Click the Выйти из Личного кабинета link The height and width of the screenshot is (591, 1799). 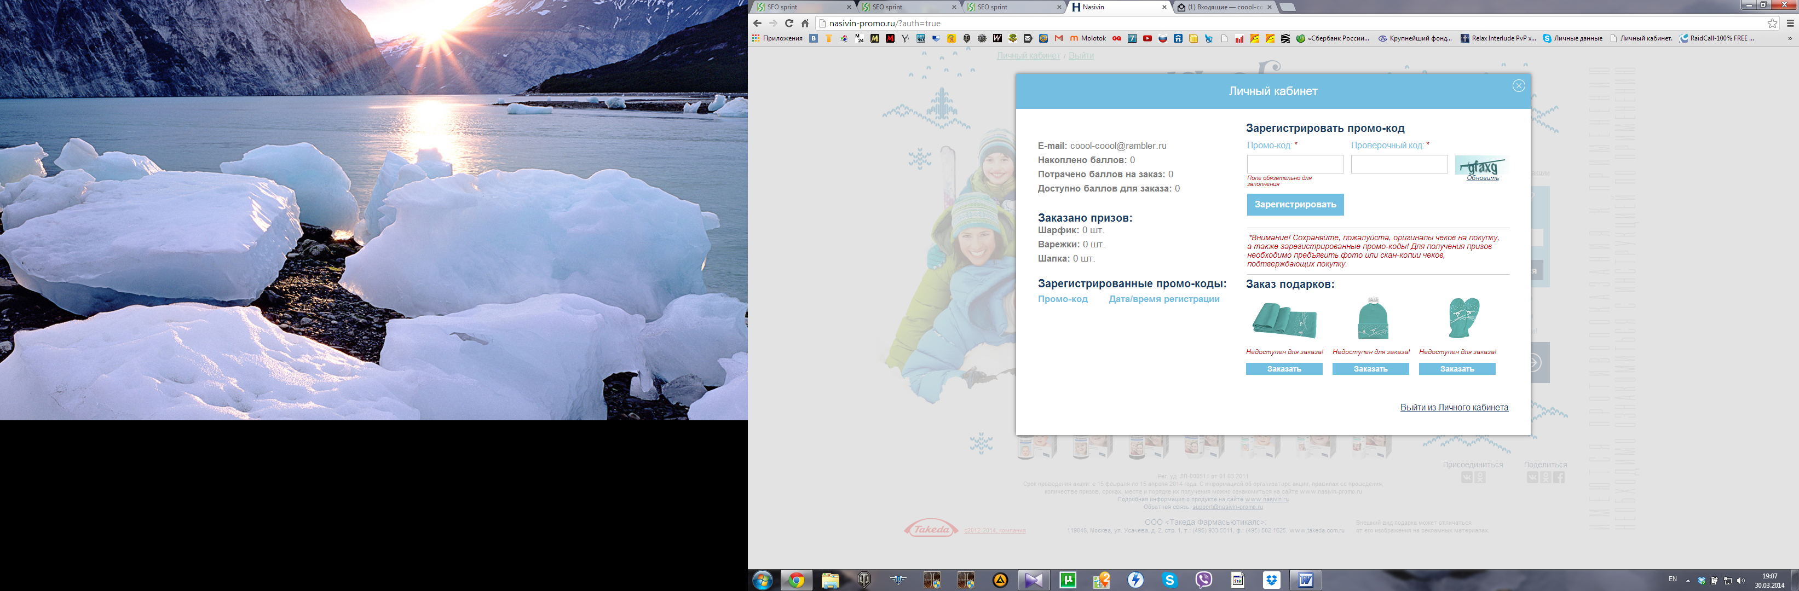[1454, 408]
